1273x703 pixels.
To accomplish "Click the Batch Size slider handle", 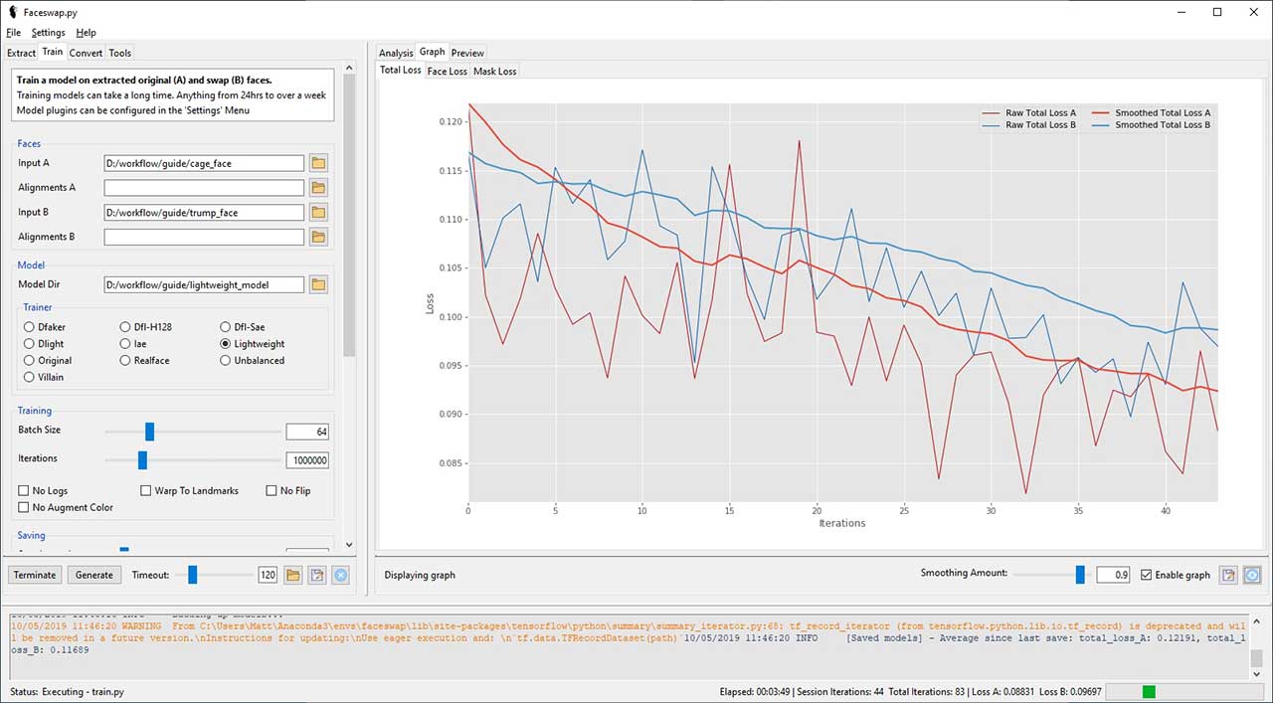I will click(149, 431).
